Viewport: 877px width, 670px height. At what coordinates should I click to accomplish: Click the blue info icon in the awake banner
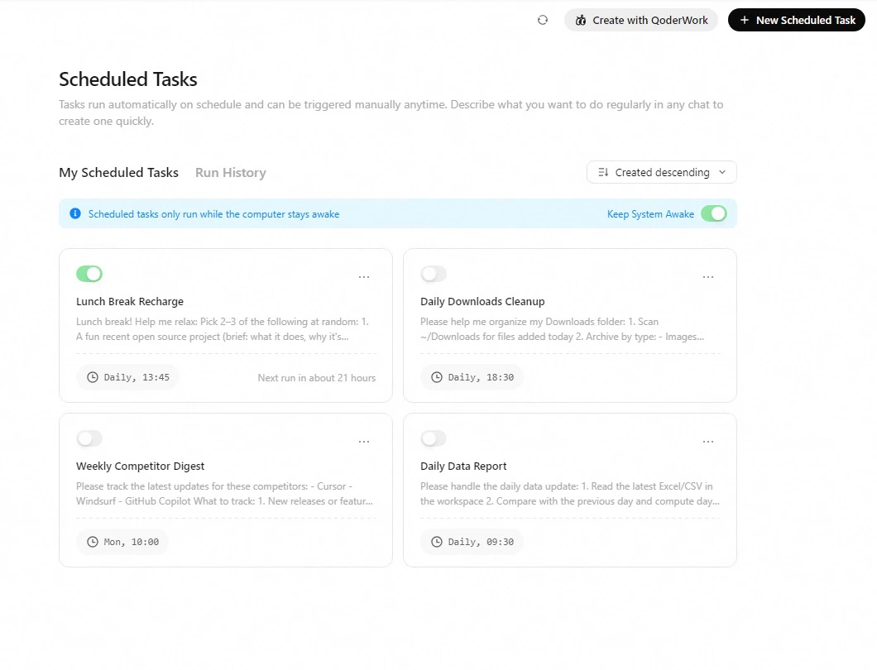click(75, 213)
